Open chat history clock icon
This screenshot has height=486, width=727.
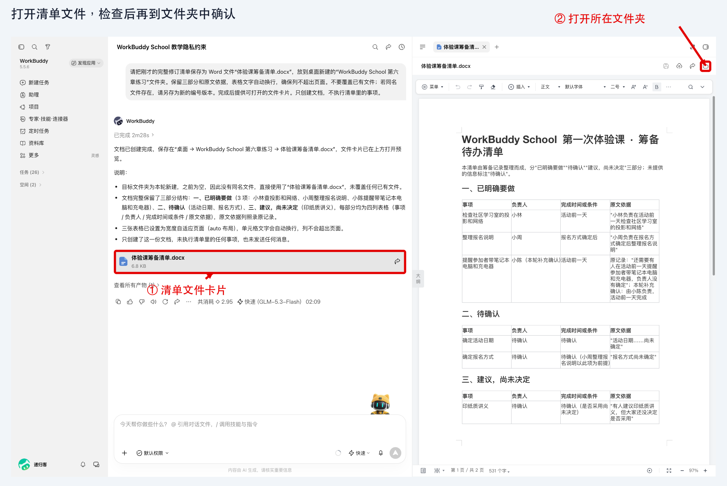[x=402, y=47]
